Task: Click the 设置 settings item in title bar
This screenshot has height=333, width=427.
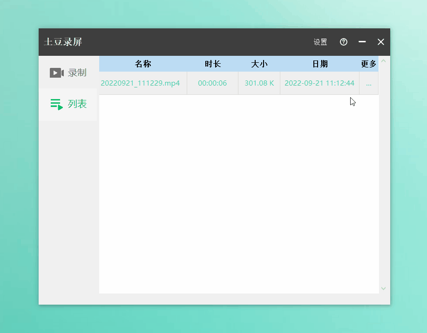Action: click(x=320, y=42)
